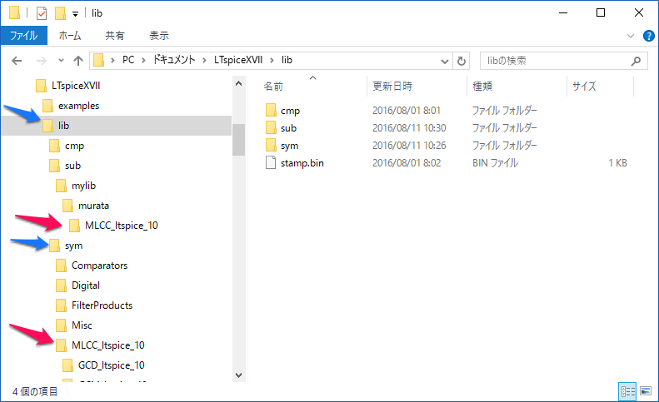Refresh the current folder view
The width and height of the screenshot is (659, 402).
(x=462, y=61)
